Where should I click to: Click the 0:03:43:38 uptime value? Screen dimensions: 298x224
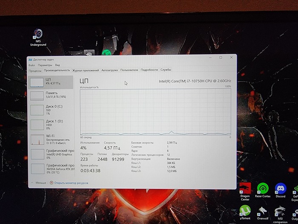click(x=90, y=171)
